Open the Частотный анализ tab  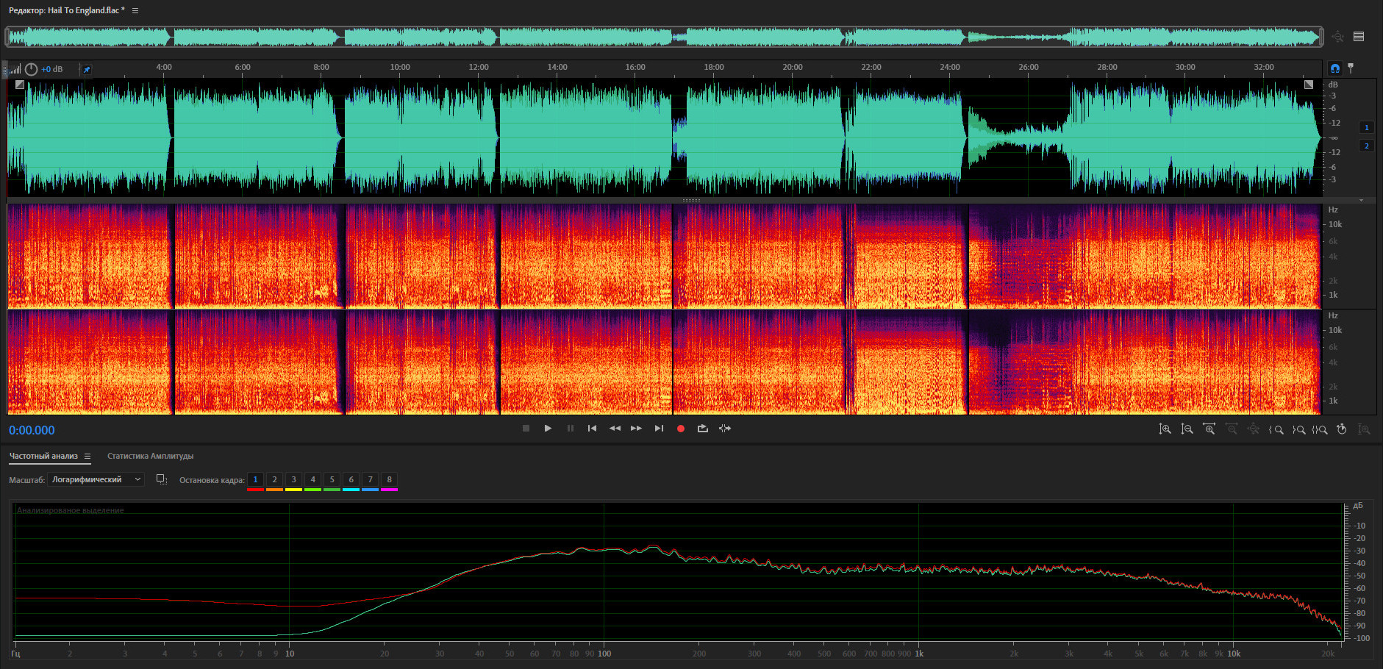(43, 456)
